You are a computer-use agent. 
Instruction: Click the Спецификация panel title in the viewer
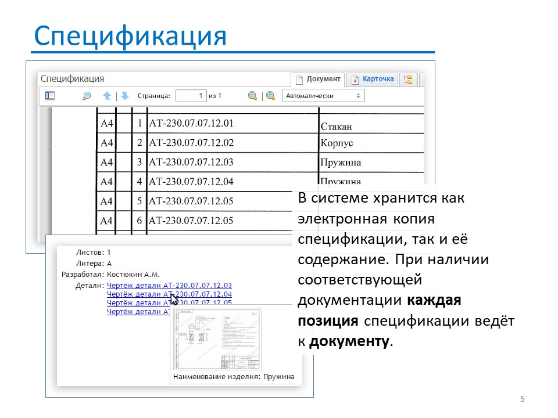tap(72, 78)
